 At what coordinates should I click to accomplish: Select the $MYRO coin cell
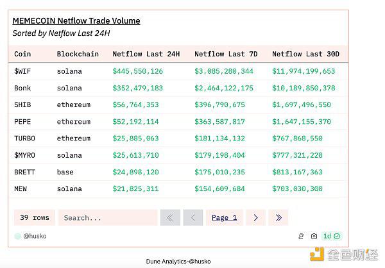click(24, 155)
